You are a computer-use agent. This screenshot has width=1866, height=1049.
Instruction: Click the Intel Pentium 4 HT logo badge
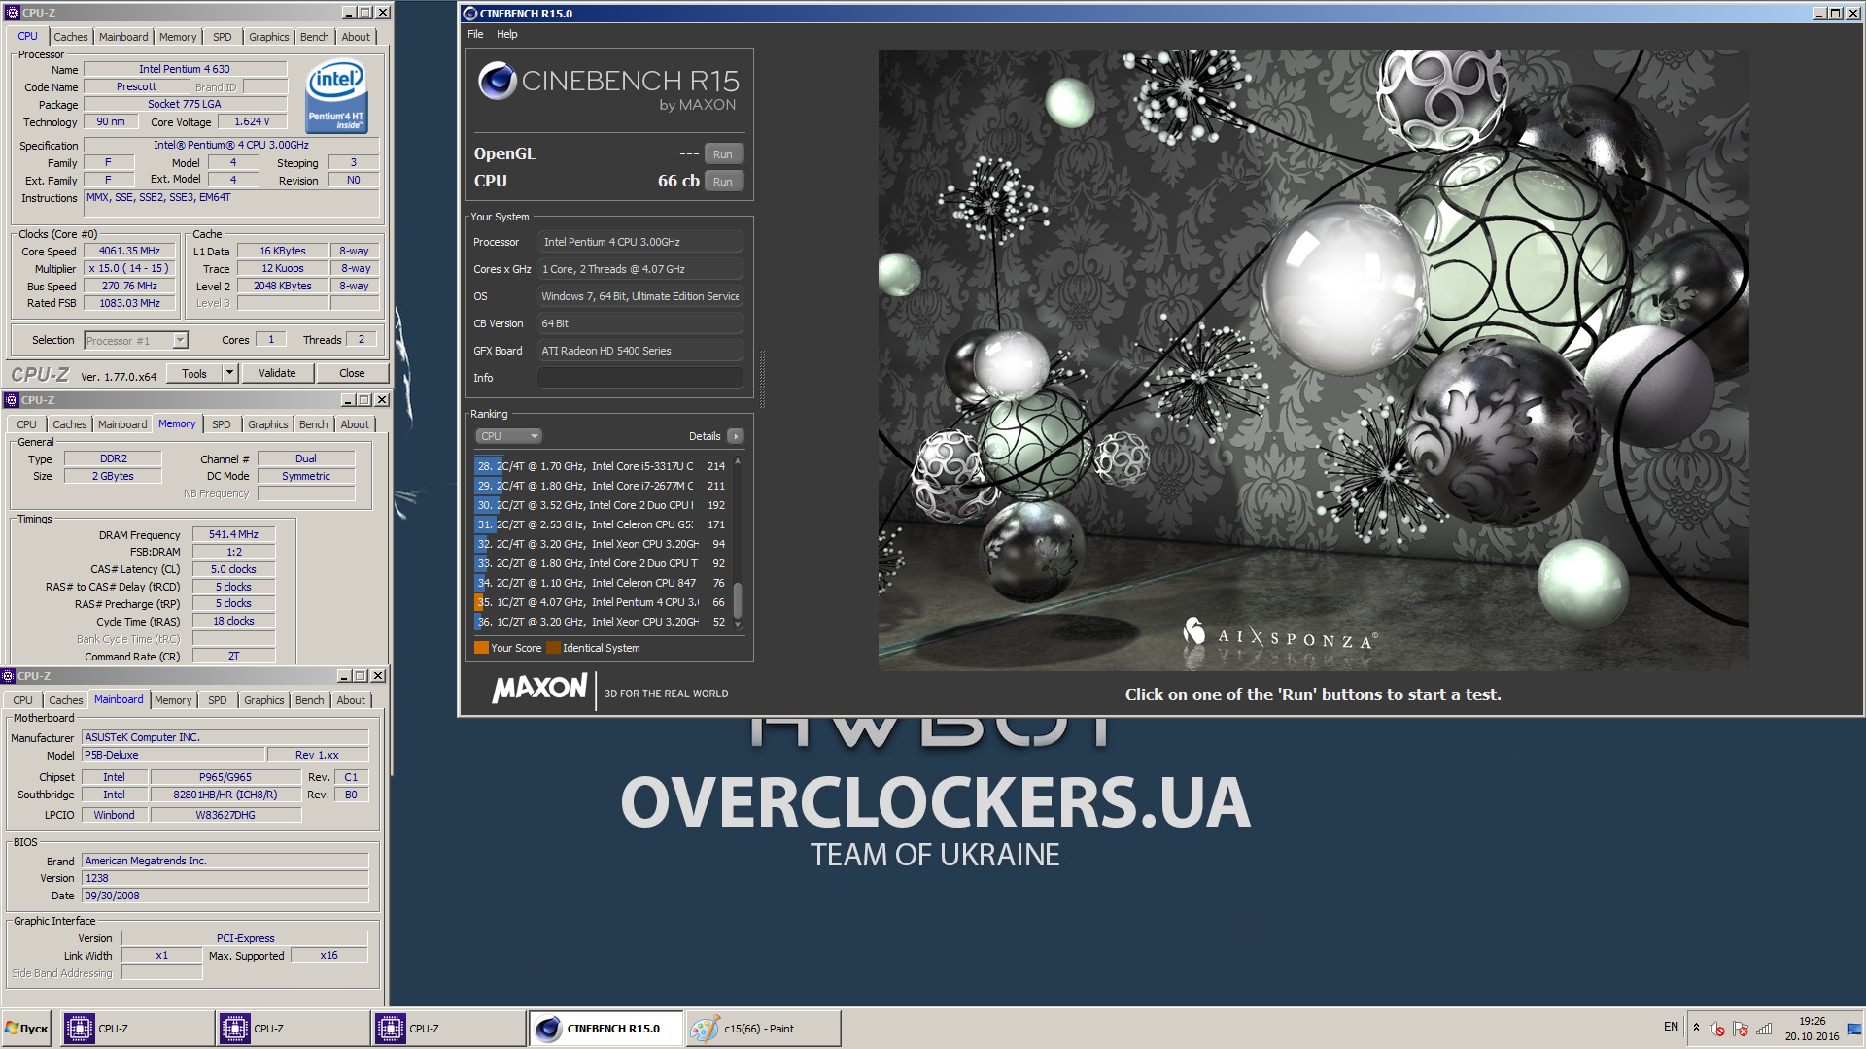tap(336, 97)
